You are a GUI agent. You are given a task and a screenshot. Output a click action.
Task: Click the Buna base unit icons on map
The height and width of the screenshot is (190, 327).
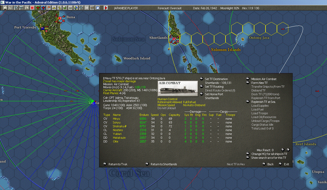coord(60,18)
